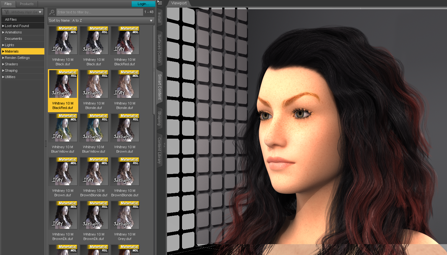Click the '1 - 48' item count
447x255 pixels.
pos(149,12)
